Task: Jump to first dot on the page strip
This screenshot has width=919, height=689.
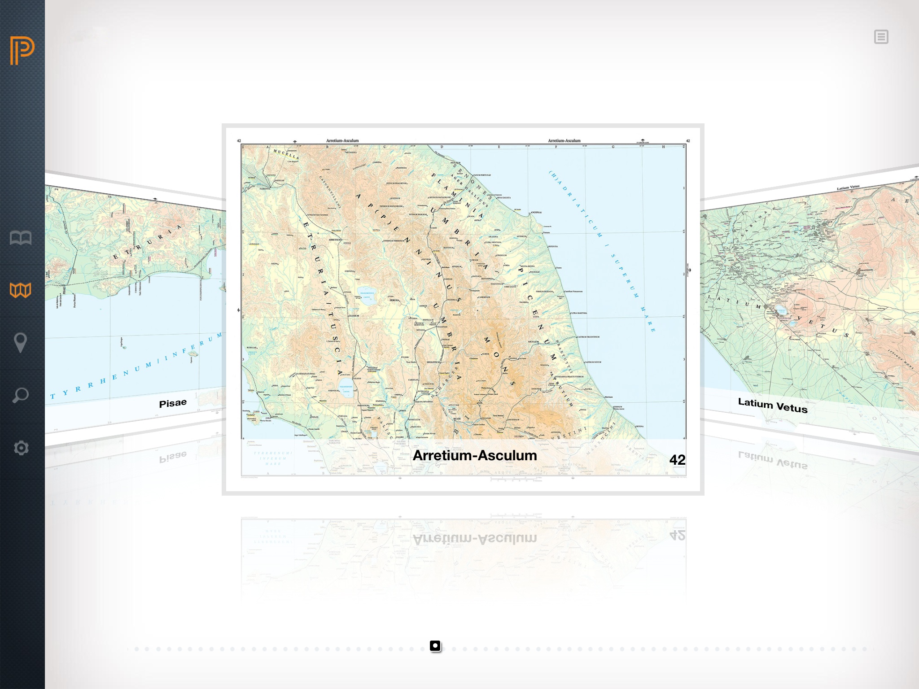Action: [x=137, y=649]
